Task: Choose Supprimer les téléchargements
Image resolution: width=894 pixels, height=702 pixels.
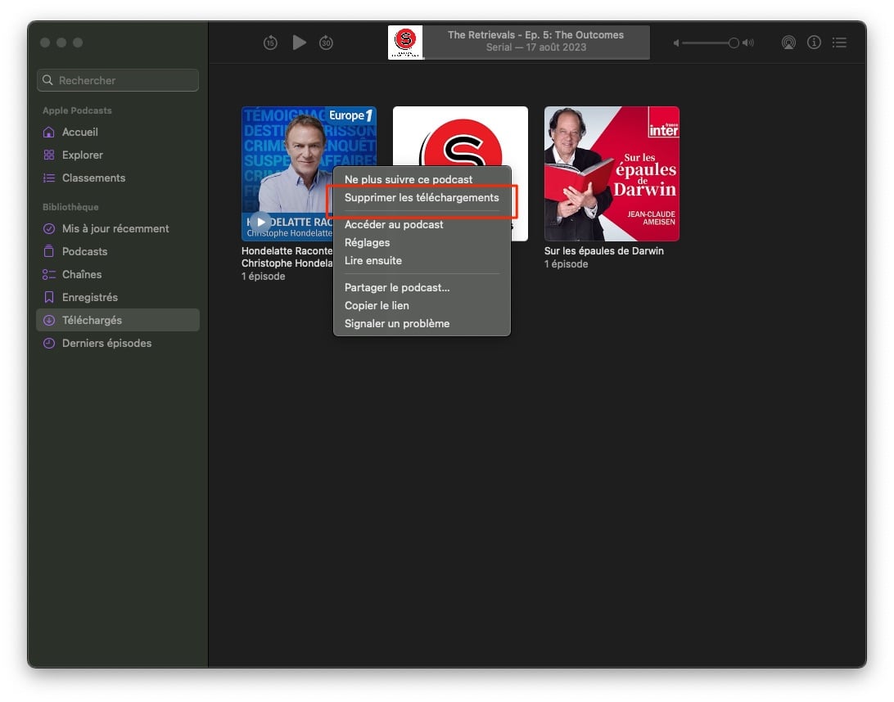Action: click(422, 198)
